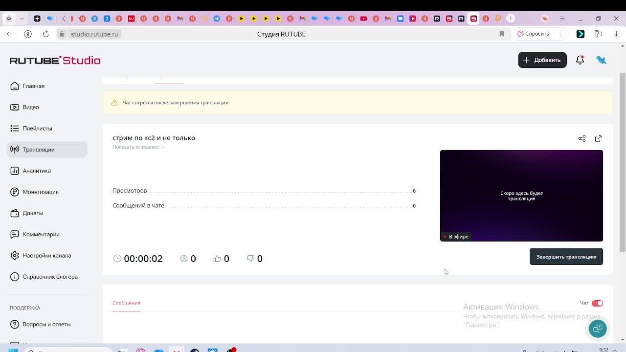Click the studio.rutube.ru address field
The width and height of the screenshot is (626, 352).
coord(94,34)
